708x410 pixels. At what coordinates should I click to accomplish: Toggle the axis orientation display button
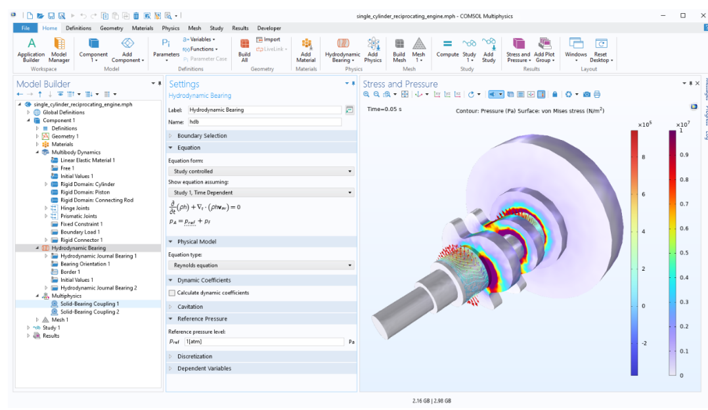(x=531, y=95)
